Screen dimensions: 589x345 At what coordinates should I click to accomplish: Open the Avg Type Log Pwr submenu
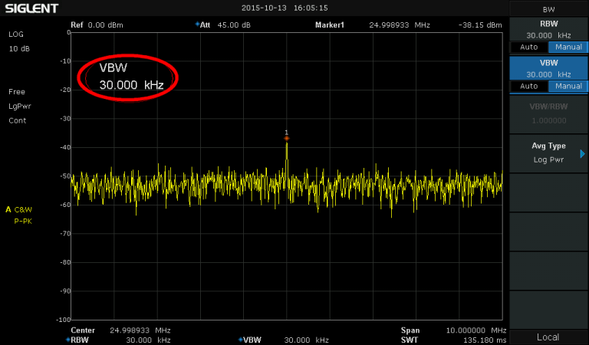pos(548,153)
